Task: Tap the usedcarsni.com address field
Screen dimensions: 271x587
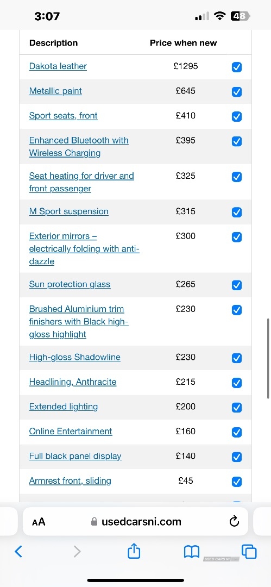Action: (136, 521)
